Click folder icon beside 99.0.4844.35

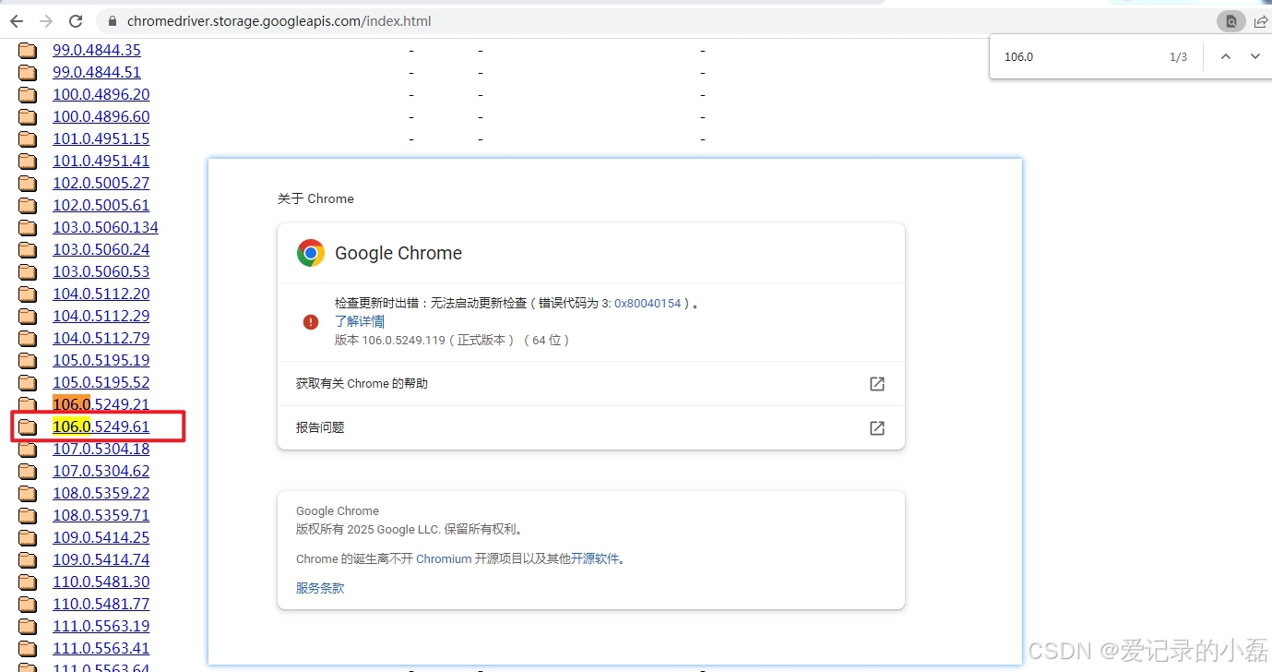[x=28, y=50]
